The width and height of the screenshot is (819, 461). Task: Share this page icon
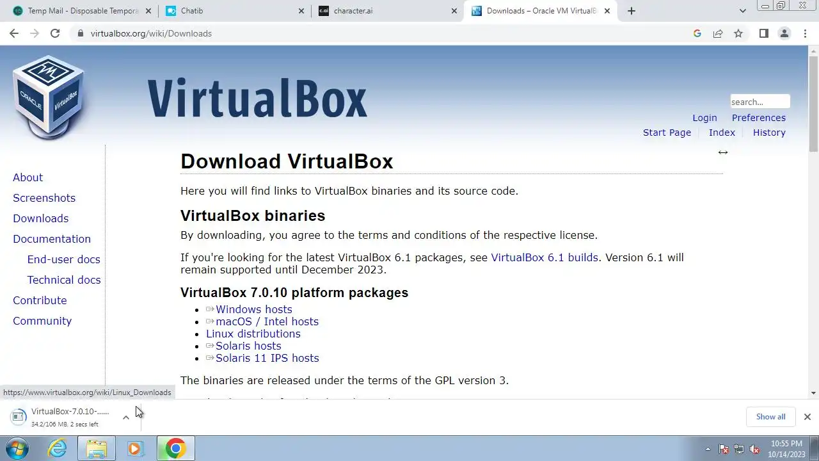pos(718,33)
